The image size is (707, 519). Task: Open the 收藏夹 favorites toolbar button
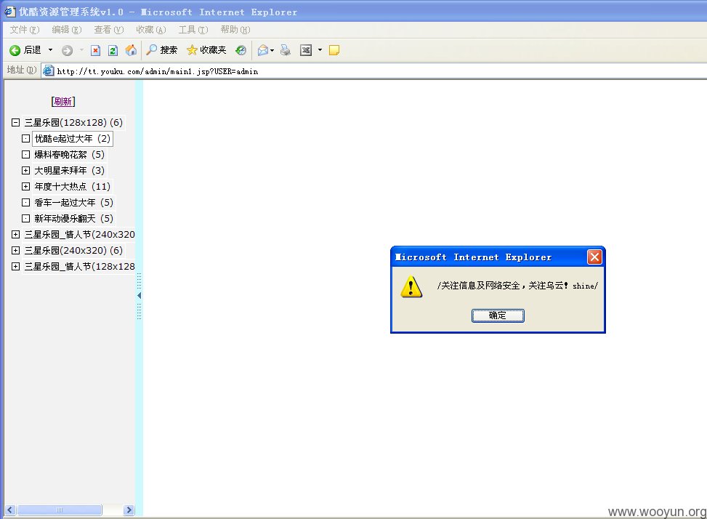click(x=206, y=50)
